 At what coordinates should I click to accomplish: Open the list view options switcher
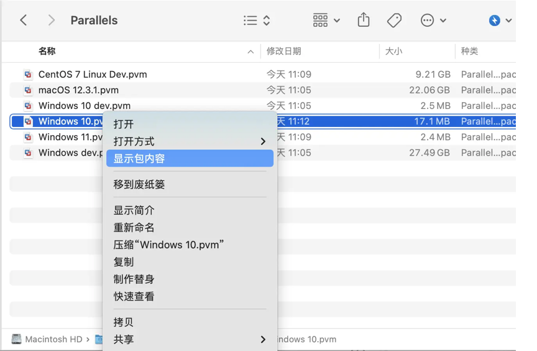coord(257,21)
